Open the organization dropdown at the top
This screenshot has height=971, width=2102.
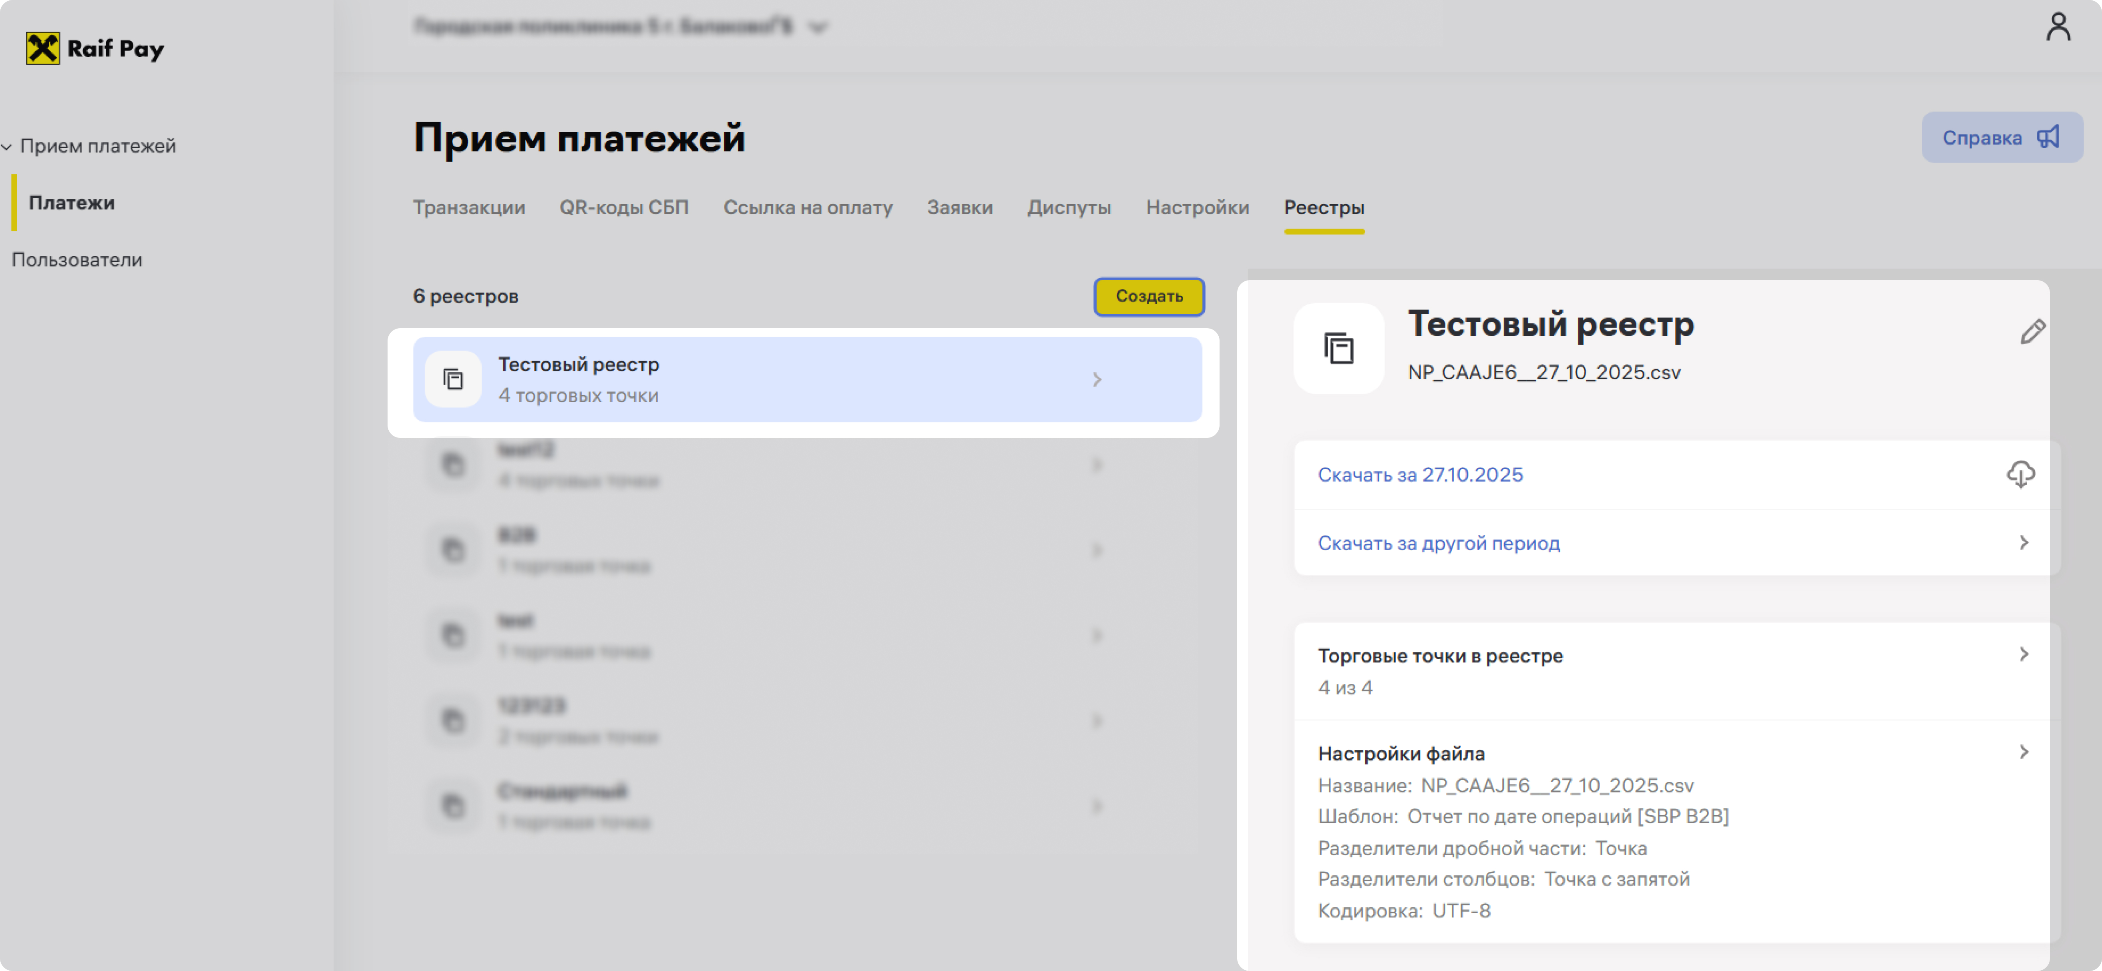tap(818, 28)
